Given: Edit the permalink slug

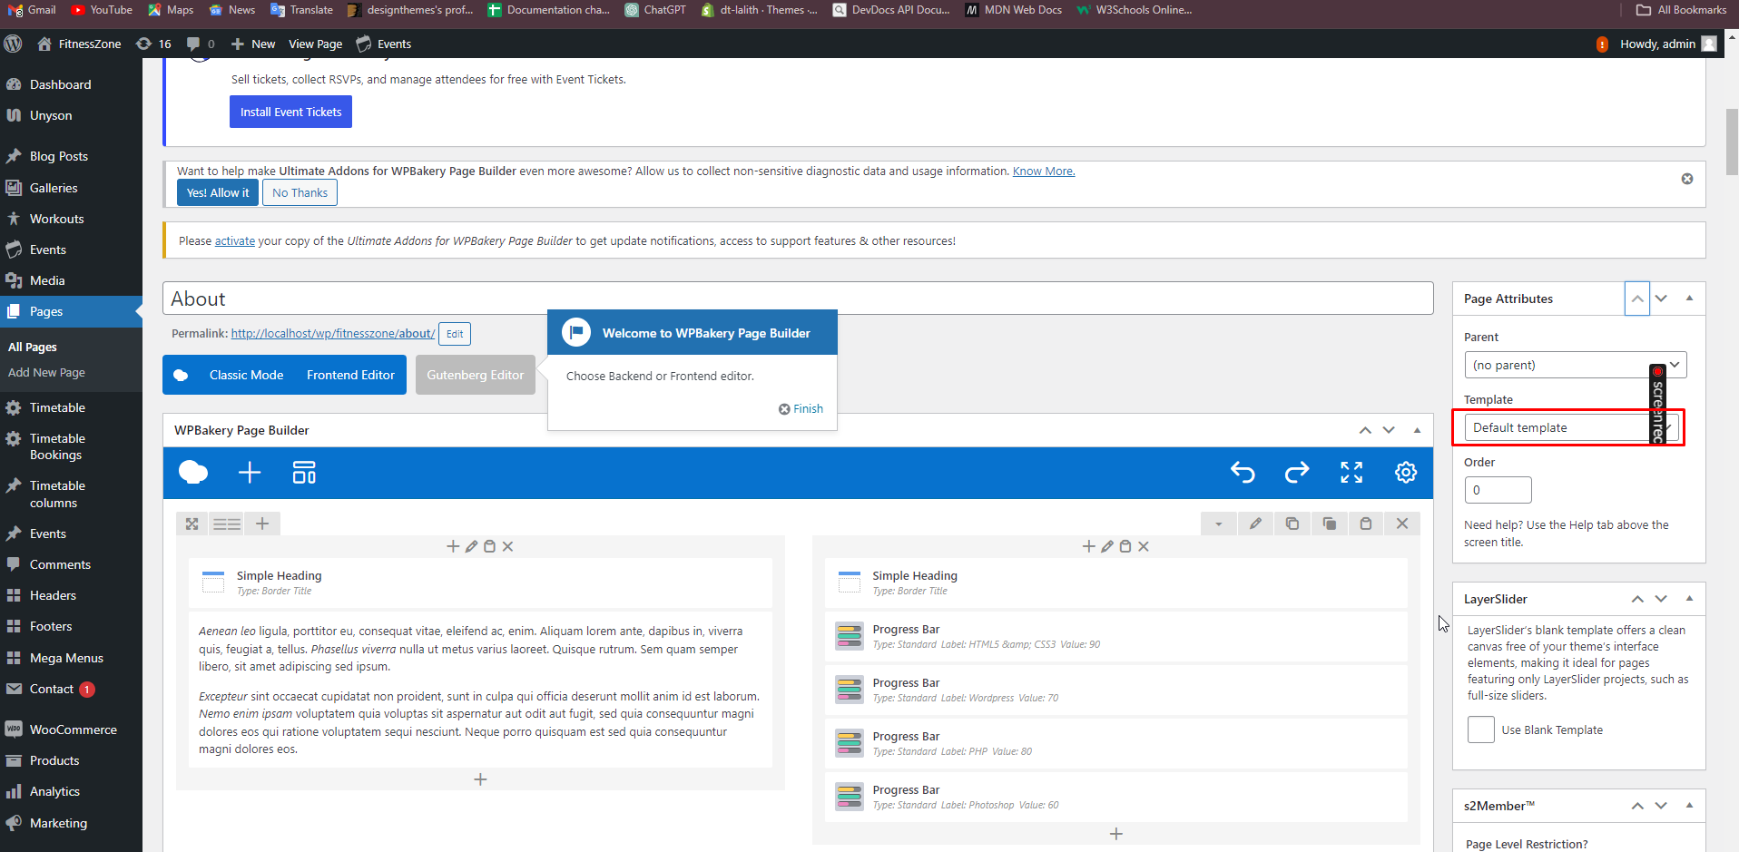Looking at the screenshot, I should [x=455, y=334].
